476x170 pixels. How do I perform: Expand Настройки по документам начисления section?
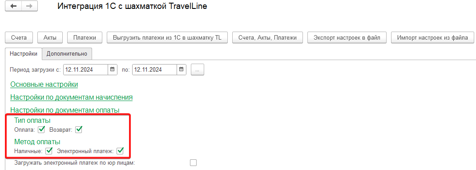pos(71,97)
